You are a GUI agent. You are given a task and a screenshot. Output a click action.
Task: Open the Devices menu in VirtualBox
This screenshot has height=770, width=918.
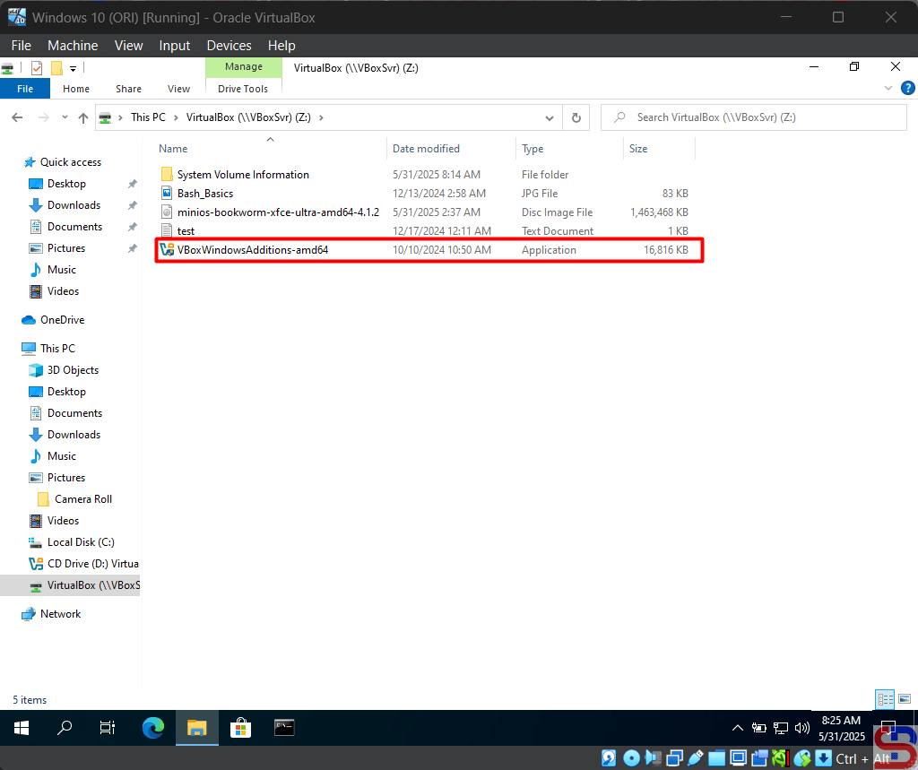[x=229, y=46]
